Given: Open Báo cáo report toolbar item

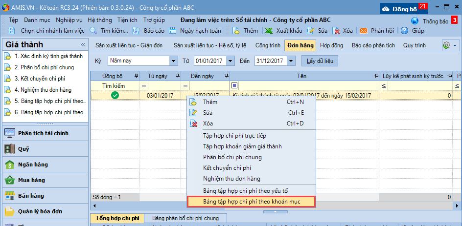Looking at the screenshot, I should (x=137, y=30).
